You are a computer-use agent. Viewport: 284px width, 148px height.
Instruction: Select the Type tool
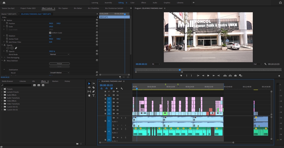point(93,95)
